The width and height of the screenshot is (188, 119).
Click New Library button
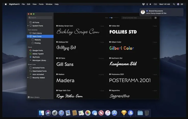[34, 97]
